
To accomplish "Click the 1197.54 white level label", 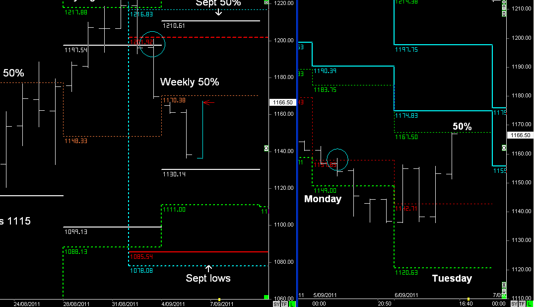I will 75,50.
